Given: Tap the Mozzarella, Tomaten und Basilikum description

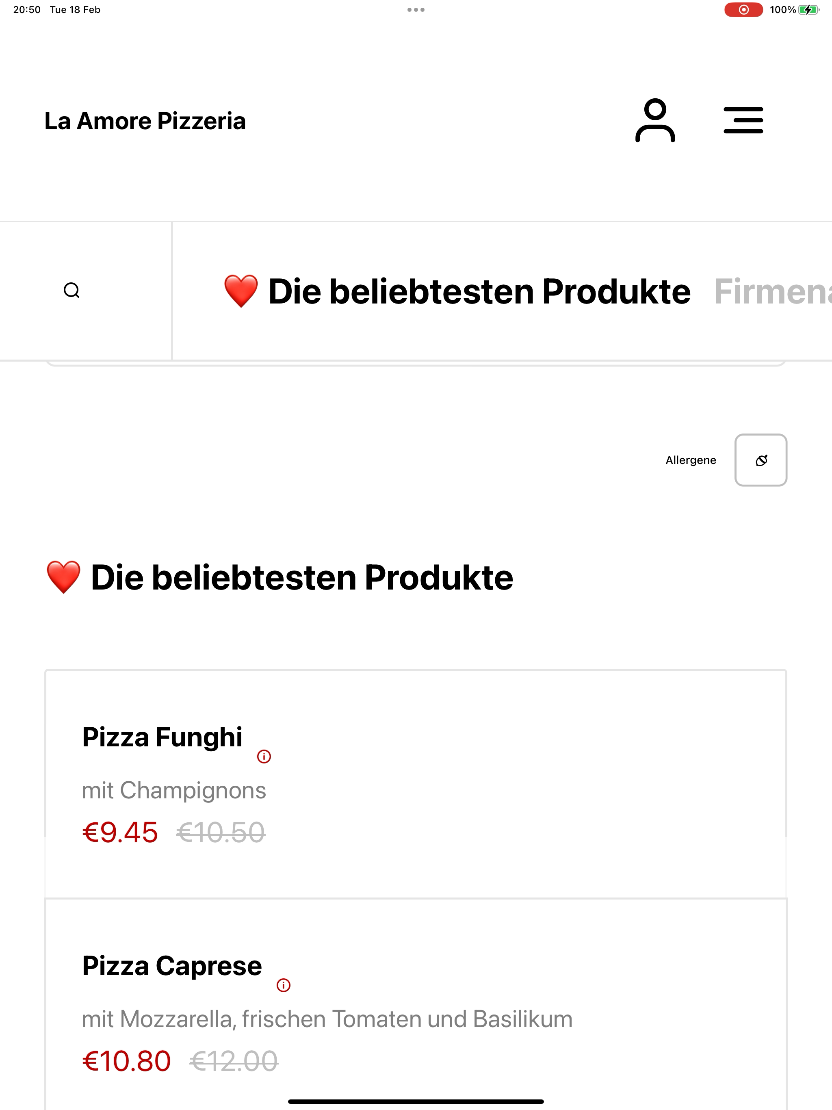Looking at the screenshot, I should click(327, 1019).
